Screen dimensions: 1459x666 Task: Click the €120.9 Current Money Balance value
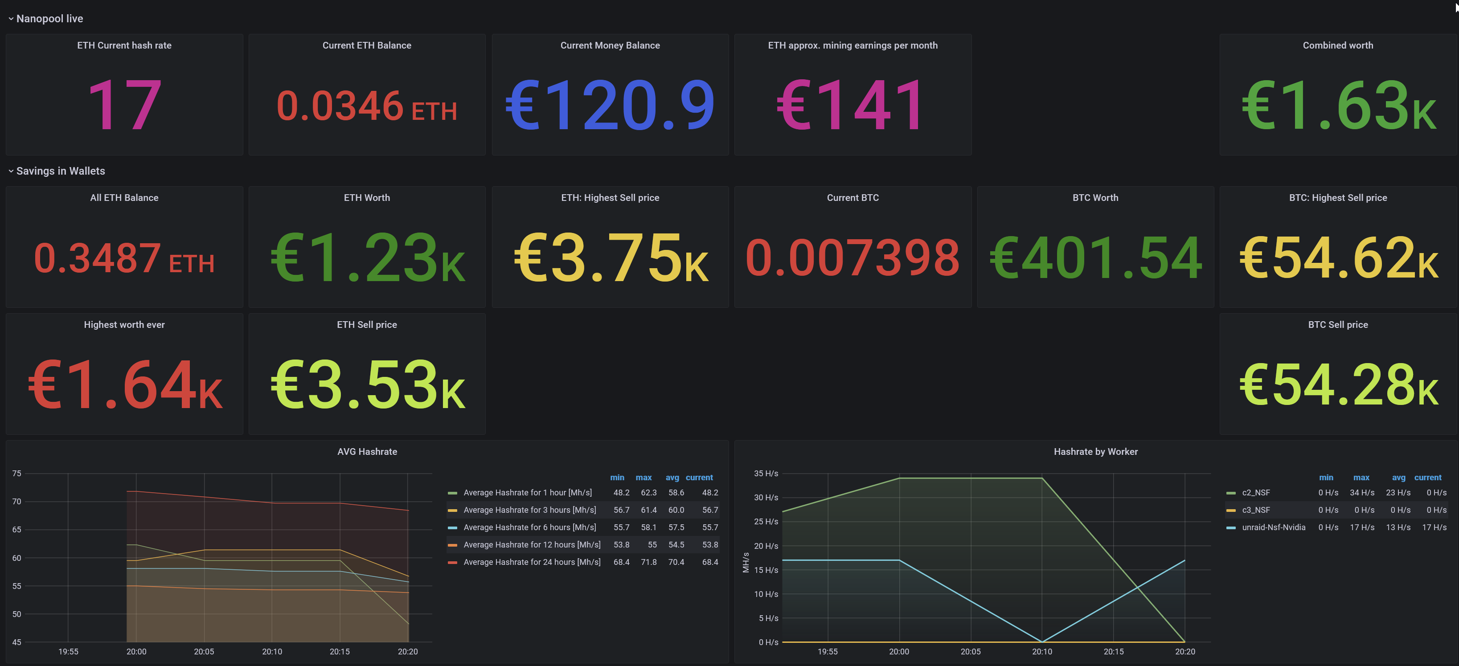(610, 105)
